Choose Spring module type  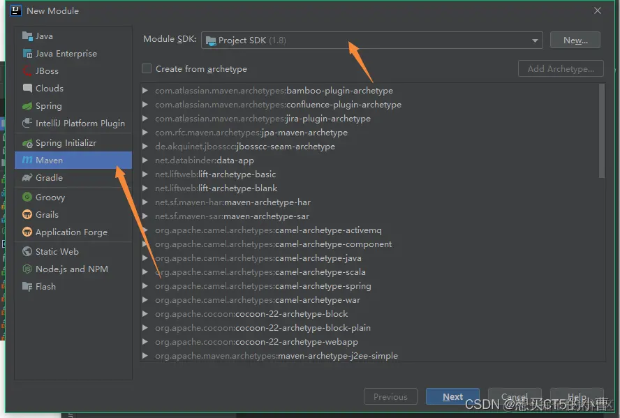pyautogui.click(x=73, y=106)
